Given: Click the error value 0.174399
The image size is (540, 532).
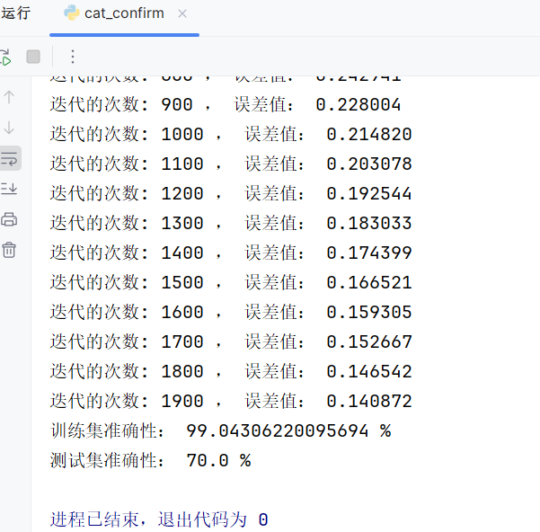Looking at the screenshot, I should tap(369, 253).
